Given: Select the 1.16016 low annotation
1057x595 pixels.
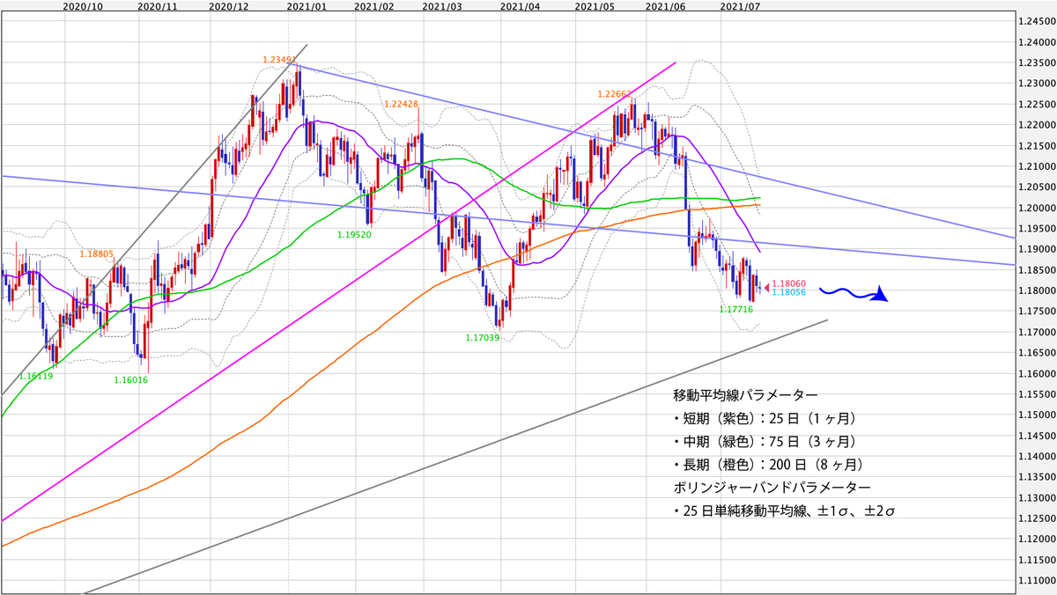Looking at the screenshot, I should click(130, 379).
